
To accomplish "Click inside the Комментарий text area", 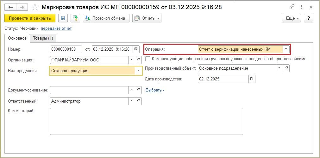I will click(146, 121).
